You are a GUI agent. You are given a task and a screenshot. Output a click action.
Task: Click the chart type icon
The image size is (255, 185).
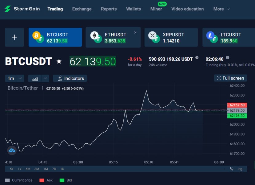pyautogui.click(x=35, y=78)
